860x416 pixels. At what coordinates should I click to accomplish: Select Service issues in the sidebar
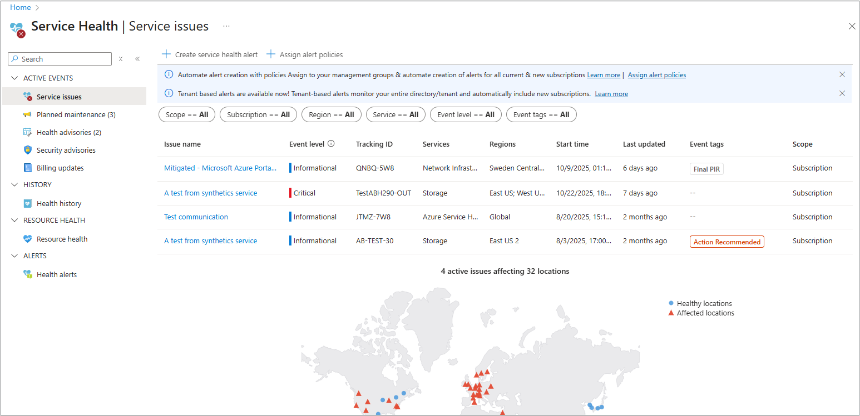59,97
